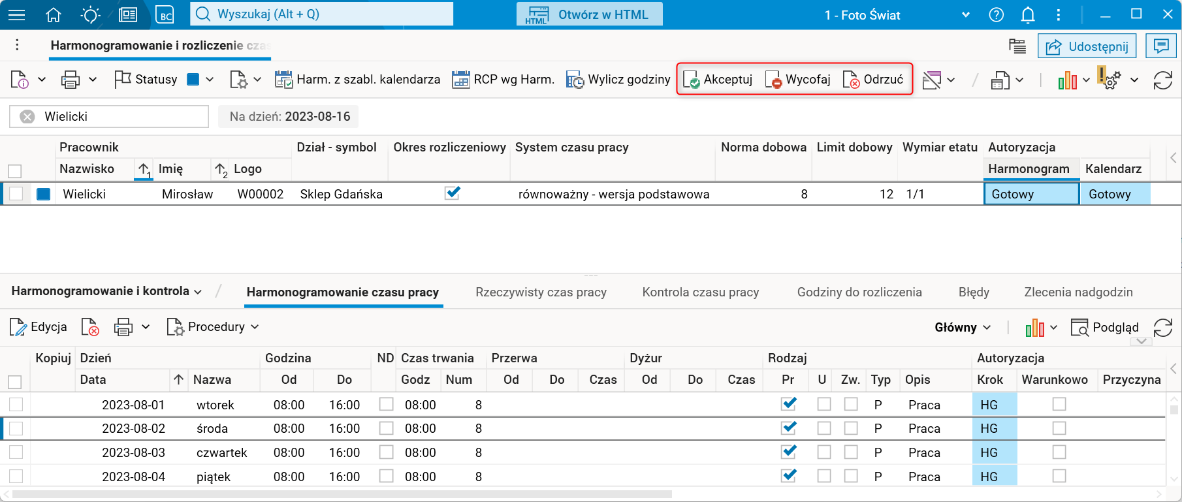Viewport: 1182px width, 502px height.
Task: Switch to Godziny do rozliczenia tab
Action: point(859,292)
